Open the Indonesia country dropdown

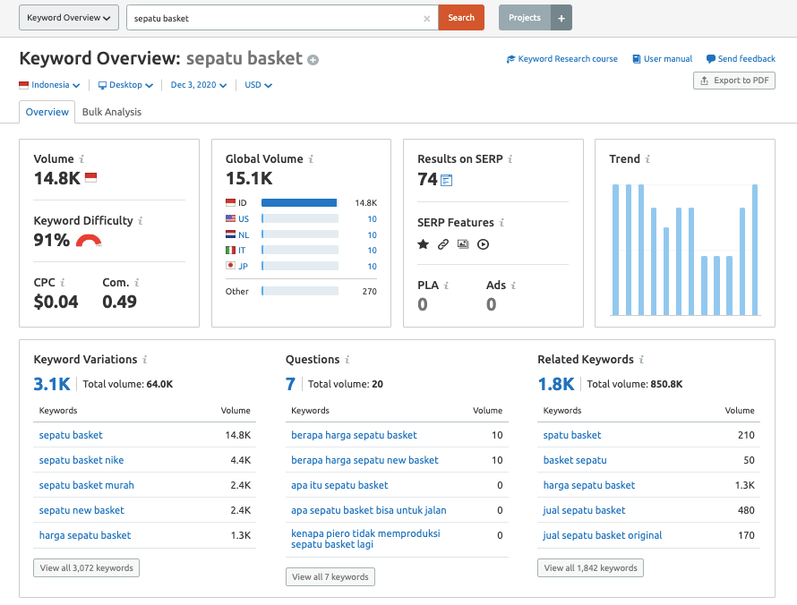click(x=49, y=85)
